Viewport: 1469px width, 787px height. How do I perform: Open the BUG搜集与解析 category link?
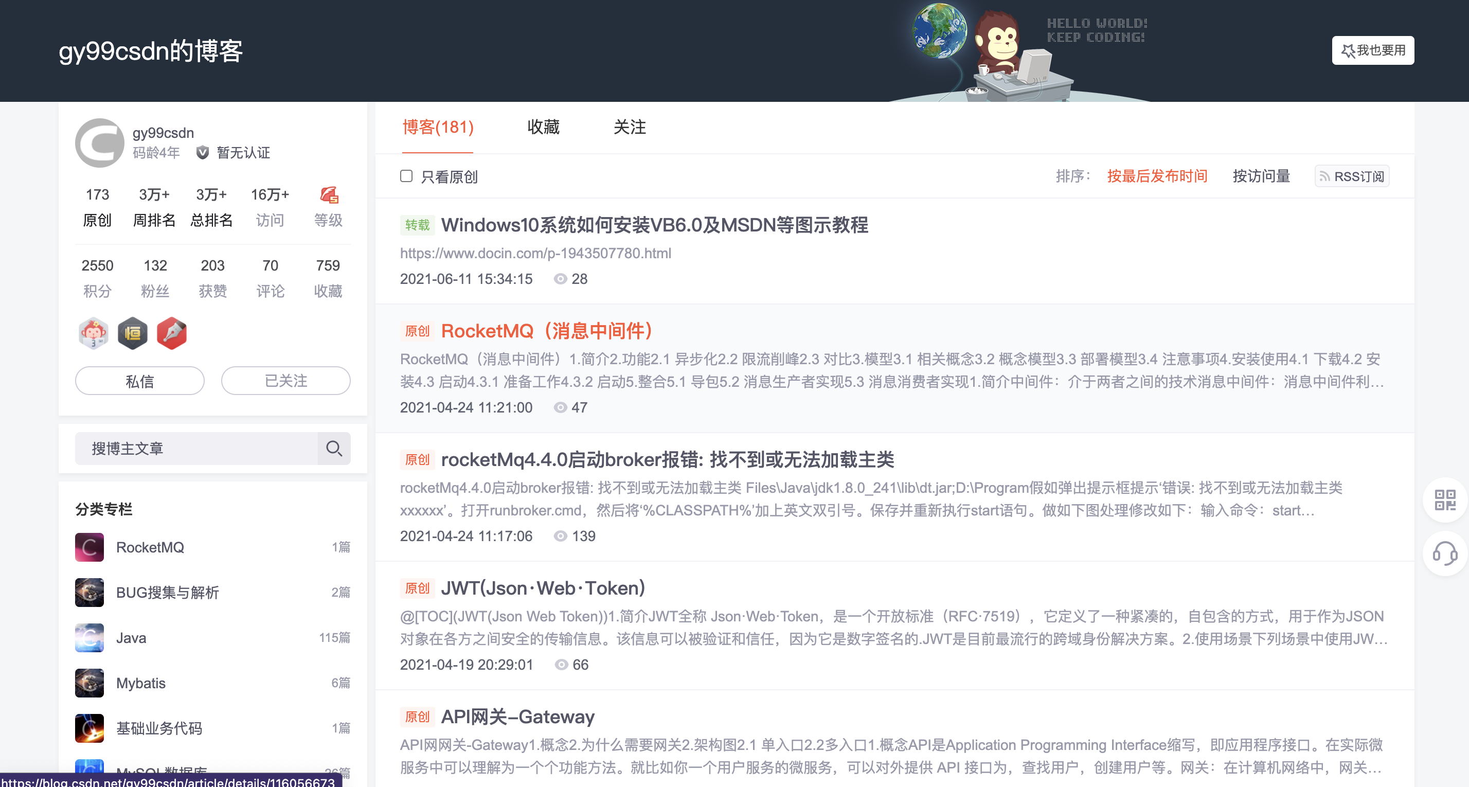coord(168,593)
